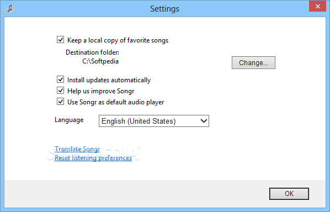Click the Language label
Screen dimensions: 330x212
tap(69, 120)
